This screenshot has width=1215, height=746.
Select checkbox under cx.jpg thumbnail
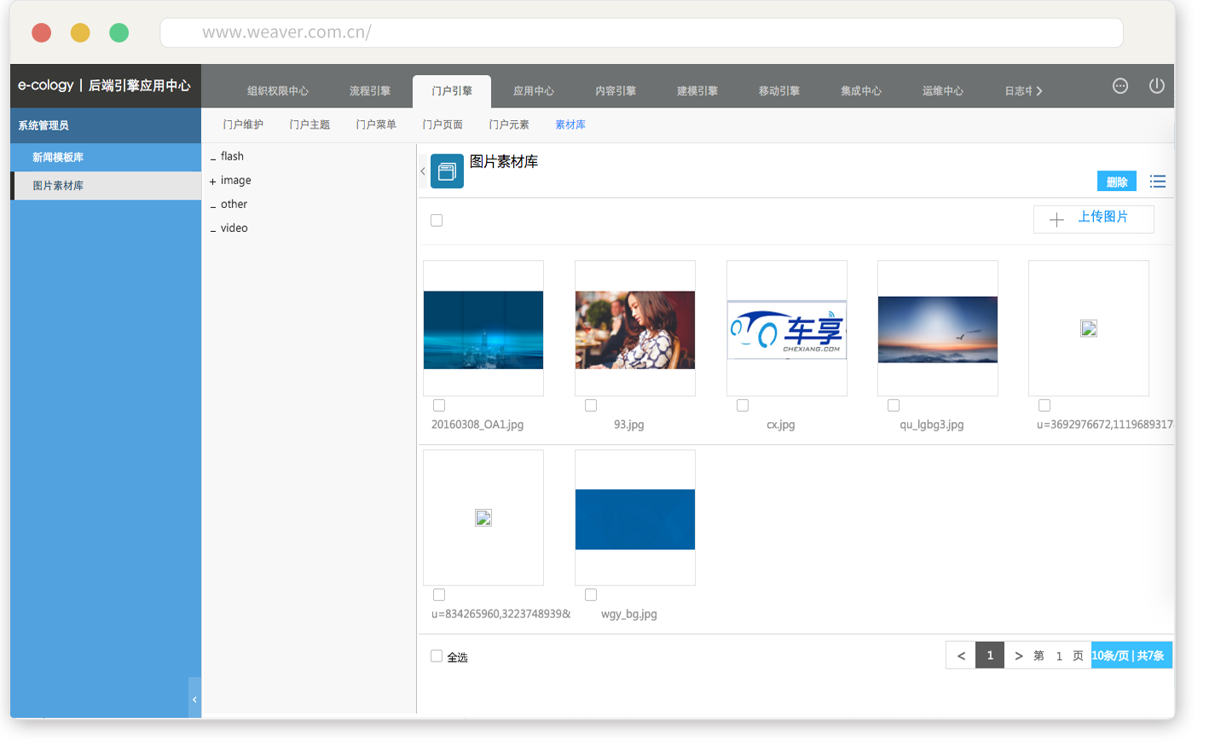click(743, 406)
